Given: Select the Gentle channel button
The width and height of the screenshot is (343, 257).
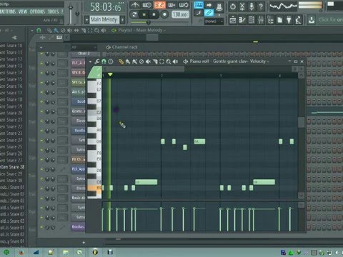Looking at the screenshot, I should pyautogui.click(x=78, y=111).
